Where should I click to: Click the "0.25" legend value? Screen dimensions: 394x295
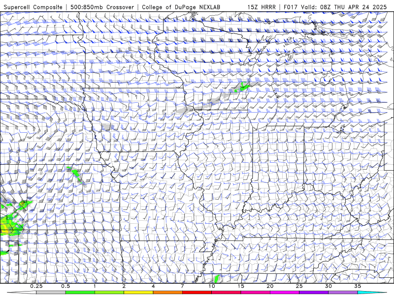pos(36,286)
